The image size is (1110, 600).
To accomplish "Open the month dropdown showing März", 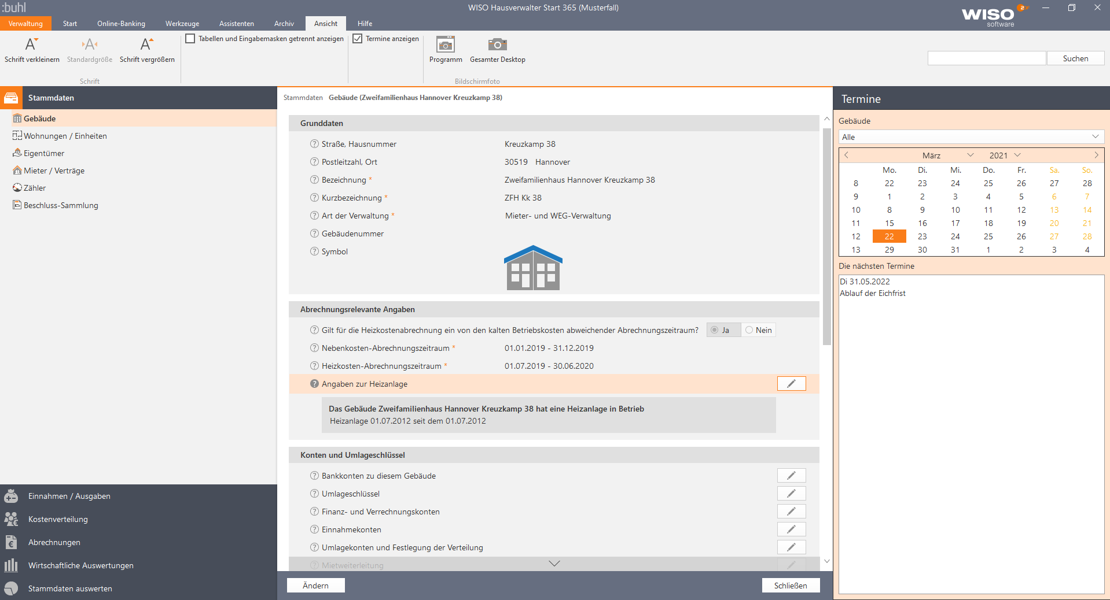I will tap(971, 155).
